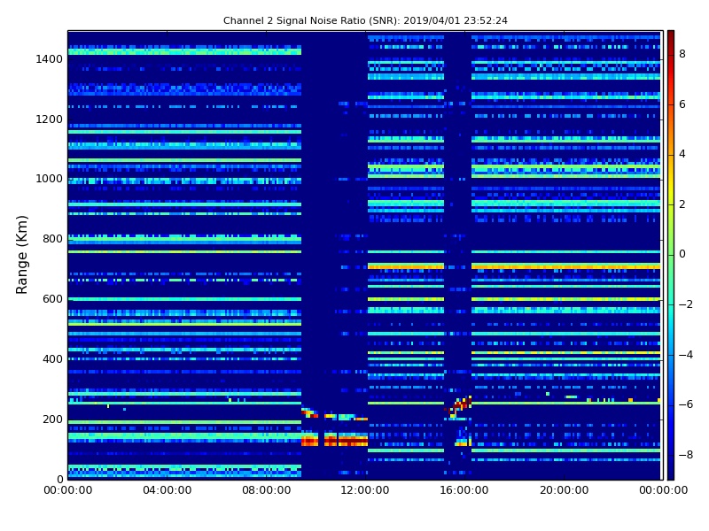The image size is (709, 531).
Task: Click the orange band near 700 Km after 16:00
Action: pyautogui.click(x=565, y=267)
